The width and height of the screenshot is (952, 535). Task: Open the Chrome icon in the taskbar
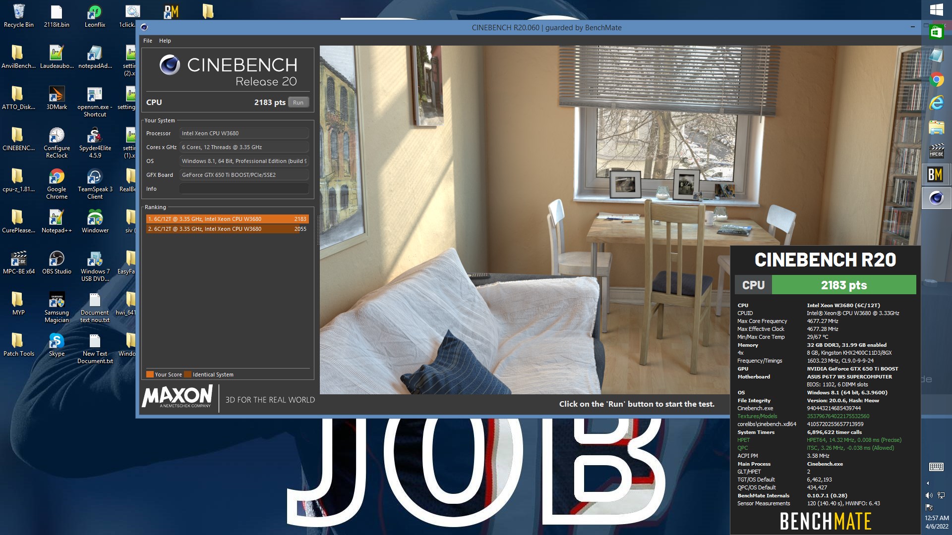pyautogui.click(x=936, y=79)
